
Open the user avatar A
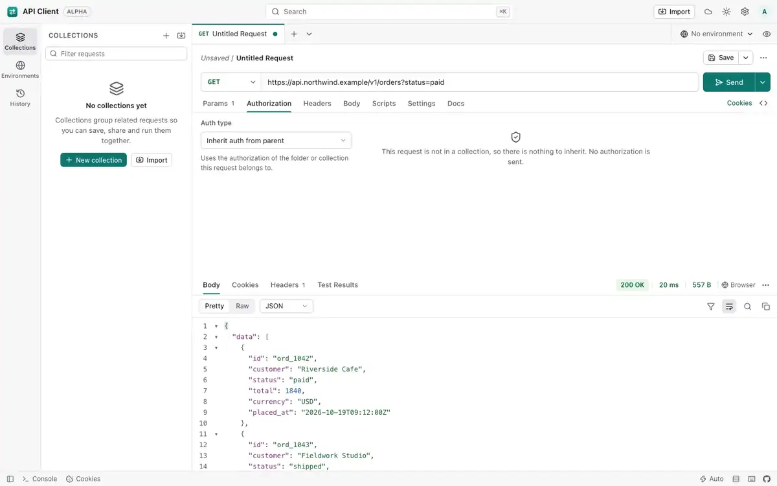click(764, 12)
